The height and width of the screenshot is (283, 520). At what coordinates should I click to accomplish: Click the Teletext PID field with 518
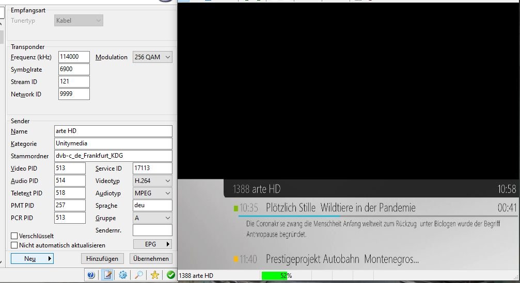coord(70,193)
